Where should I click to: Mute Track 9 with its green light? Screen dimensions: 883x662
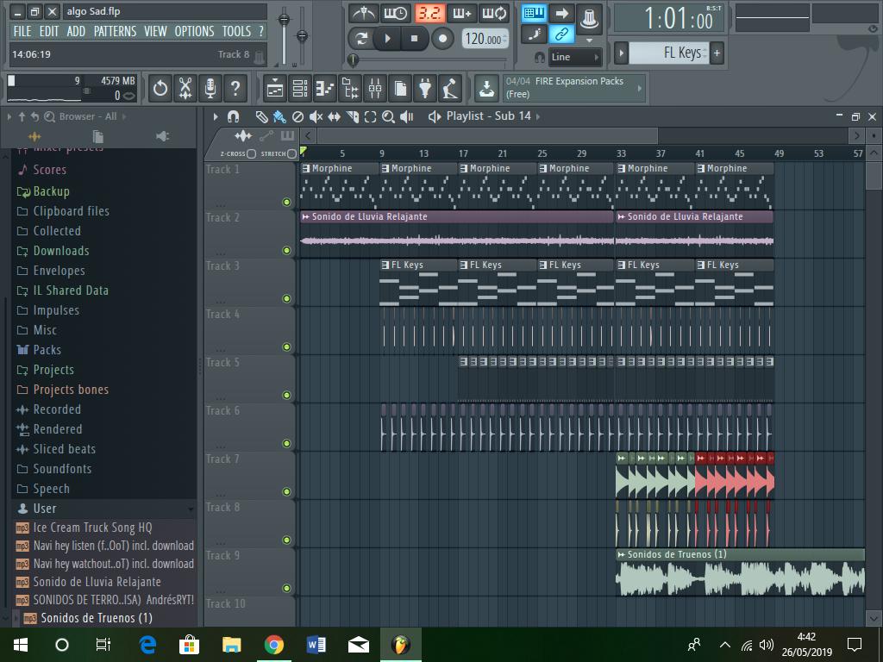coord(286,588)
